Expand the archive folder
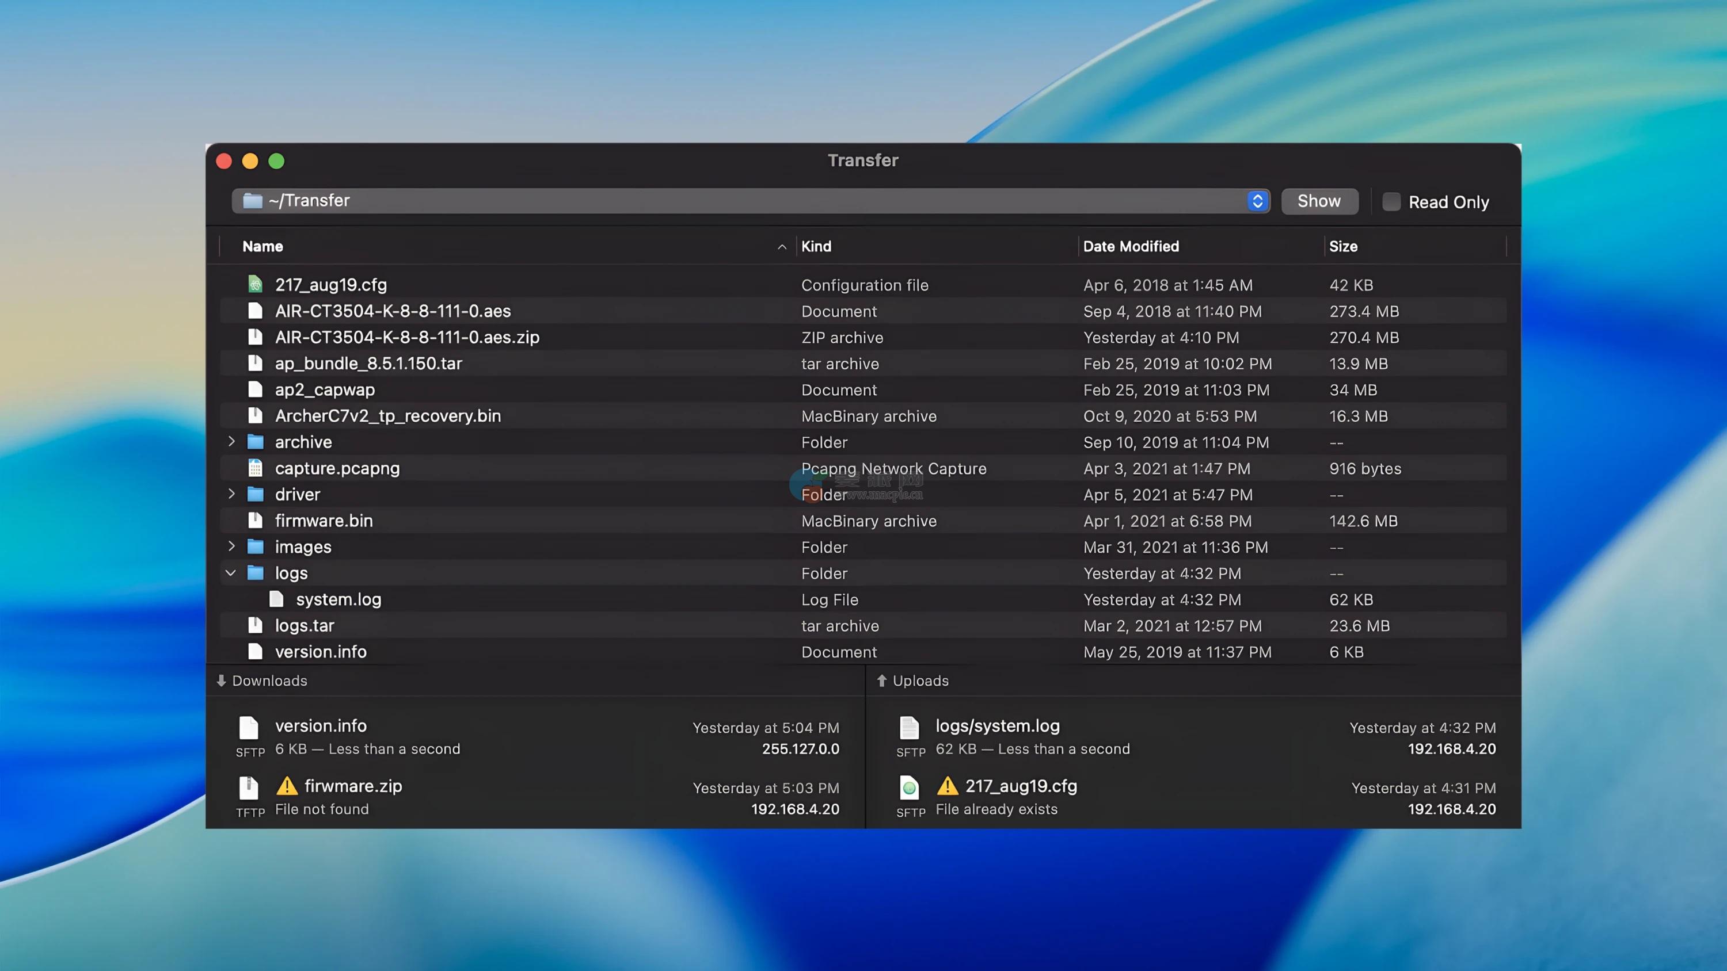 point(231,442)
